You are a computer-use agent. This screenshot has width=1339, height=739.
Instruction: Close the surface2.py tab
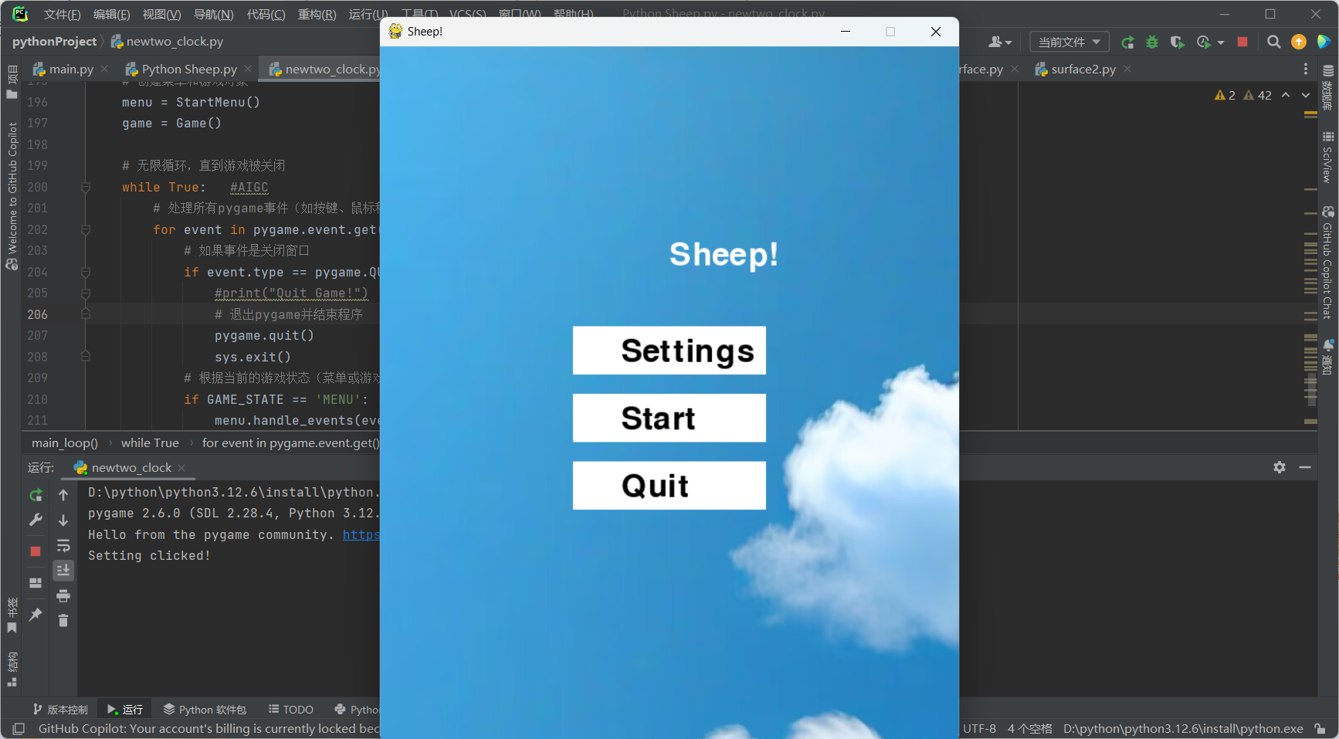tap(1127, 69)
